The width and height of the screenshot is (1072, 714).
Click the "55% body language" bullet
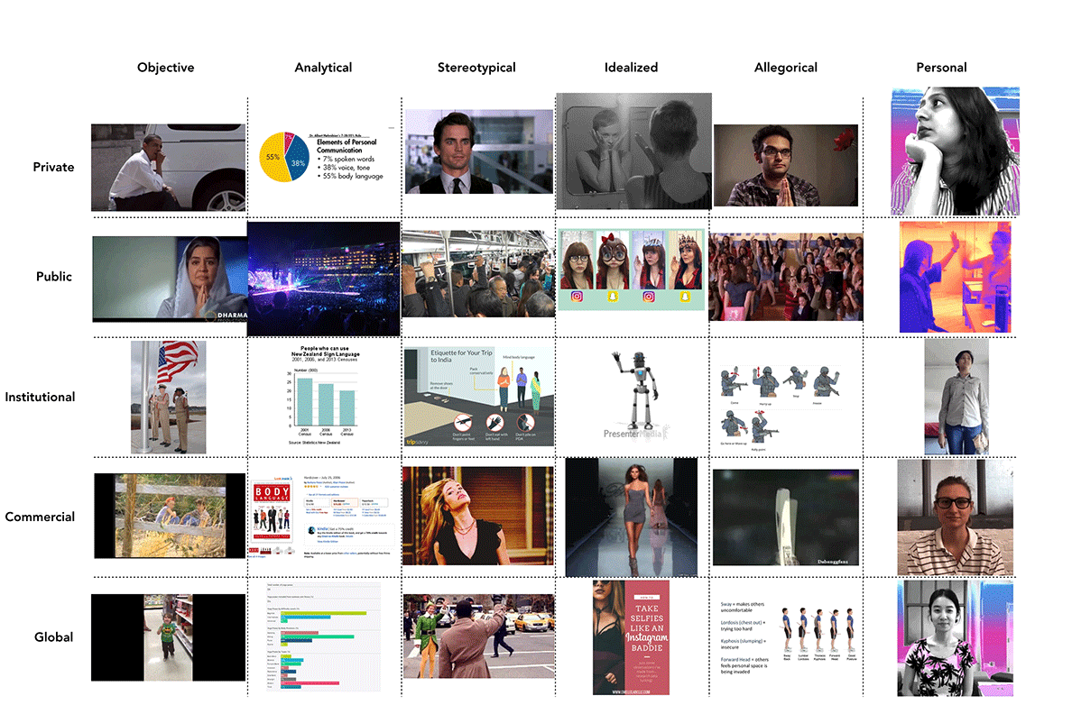pos(351,177)
